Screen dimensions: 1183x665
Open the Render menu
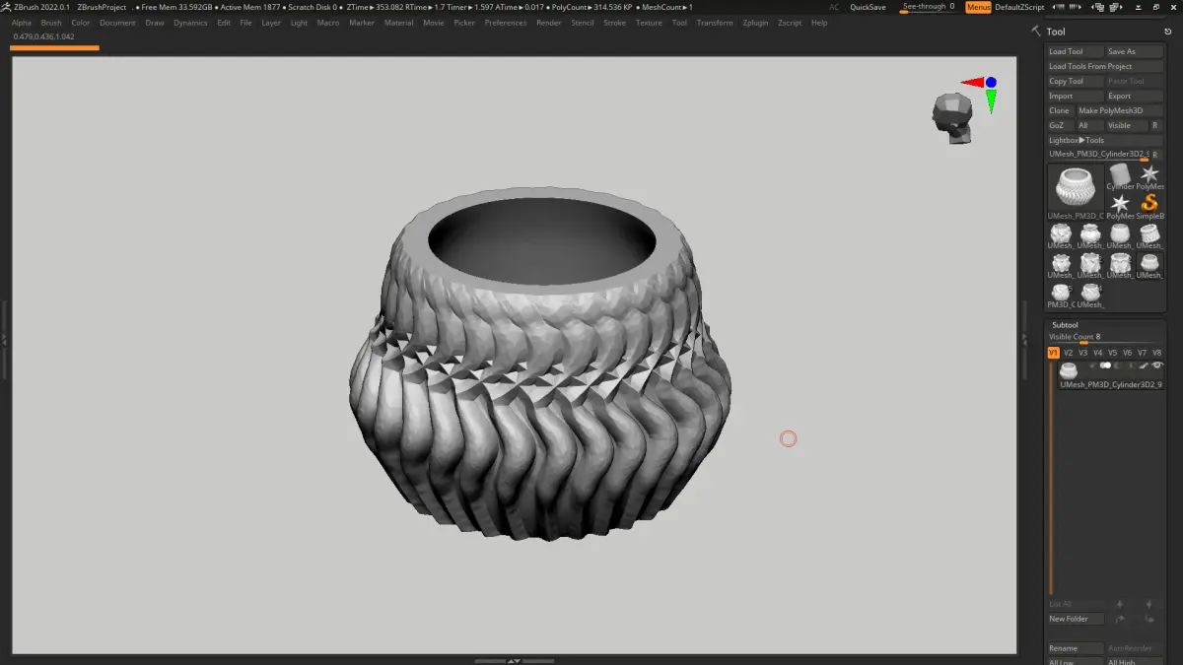pyautogui.click(x=548, y=23)
